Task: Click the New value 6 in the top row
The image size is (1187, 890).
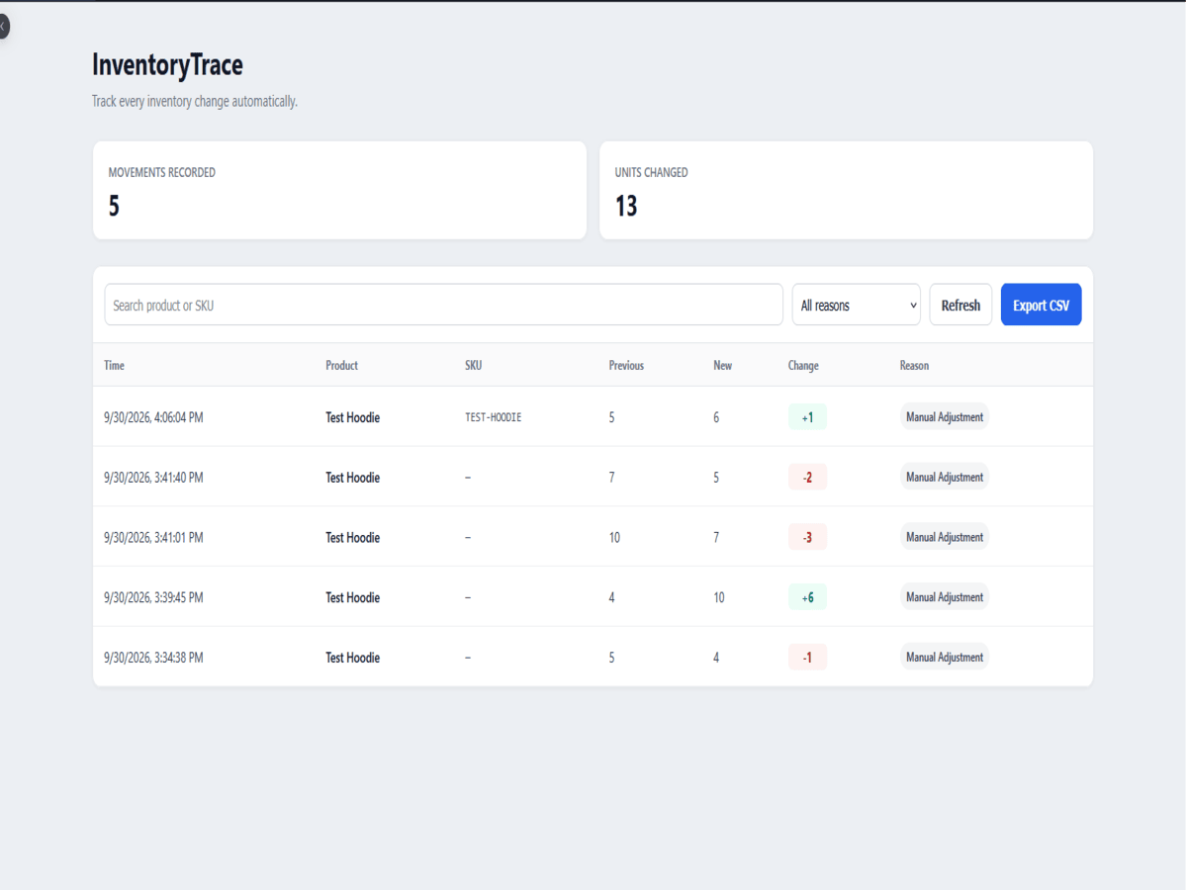Action: 716,417
